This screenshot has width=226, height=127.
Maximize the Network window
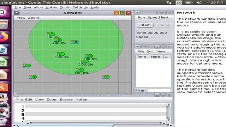(x=123, y=13)
